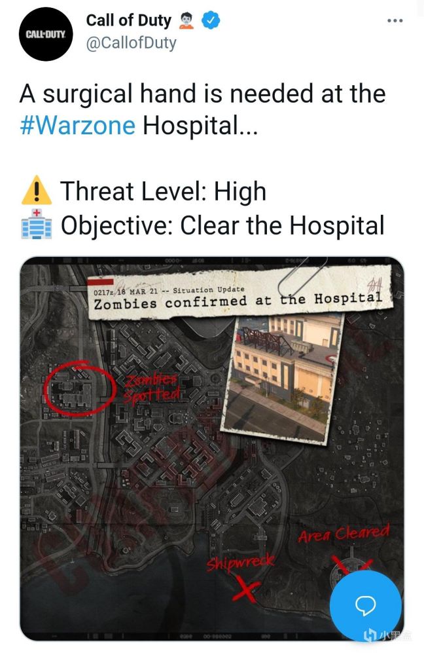Open the hospital photo on the map
The image size is (424, 653).
[x=283, y=378]
